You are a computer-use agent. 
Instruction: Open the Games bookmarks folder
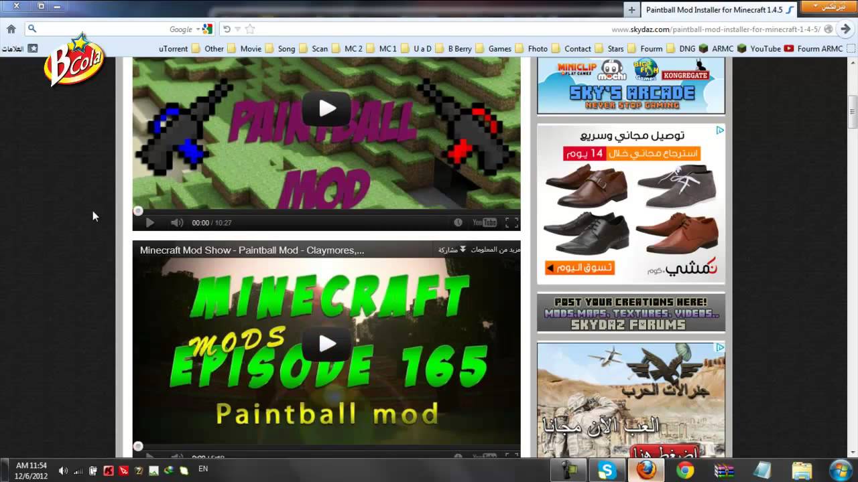pos(505,48)
